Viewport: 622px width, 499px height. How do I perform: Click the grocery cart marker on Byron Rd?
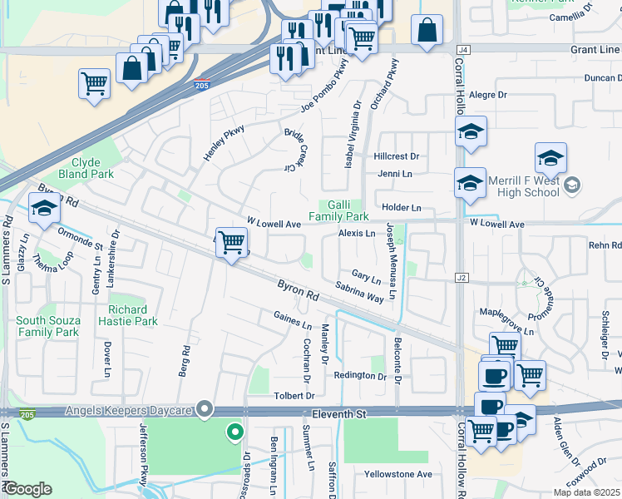pyautogui.click(x=232, y=243)
